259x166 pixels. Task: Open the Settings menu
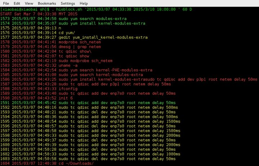[68, 3]
